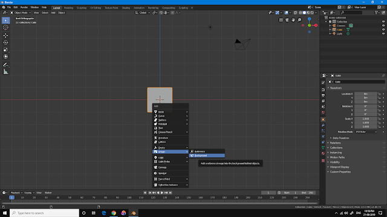Select the Cursor tool in left toolbar
Image resolution: width=387 pixels, height=217 pixels.
coord(5,28)
